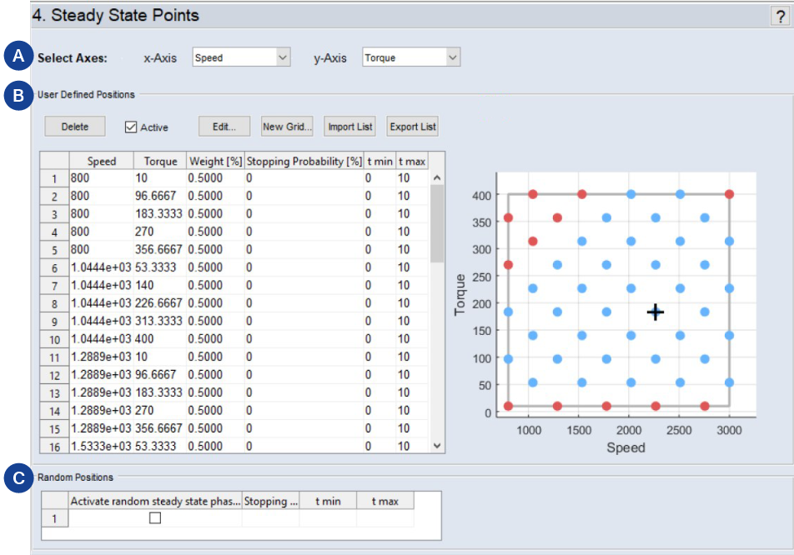
Task: Click the black crosshair marker on plot
Action: (x=656, y=312)
